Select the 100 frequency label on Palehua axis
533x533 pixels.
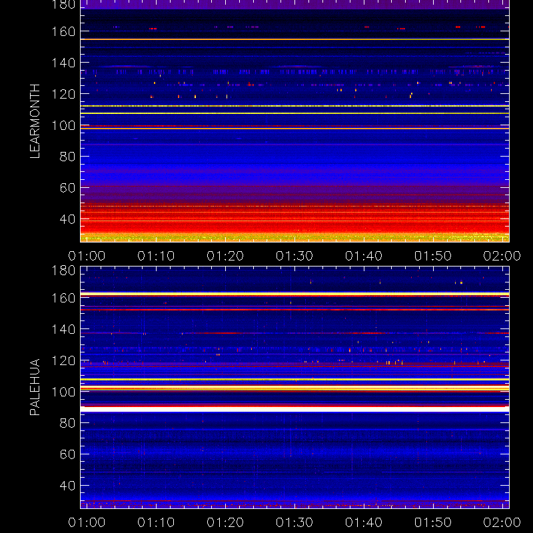pos(63,392)
